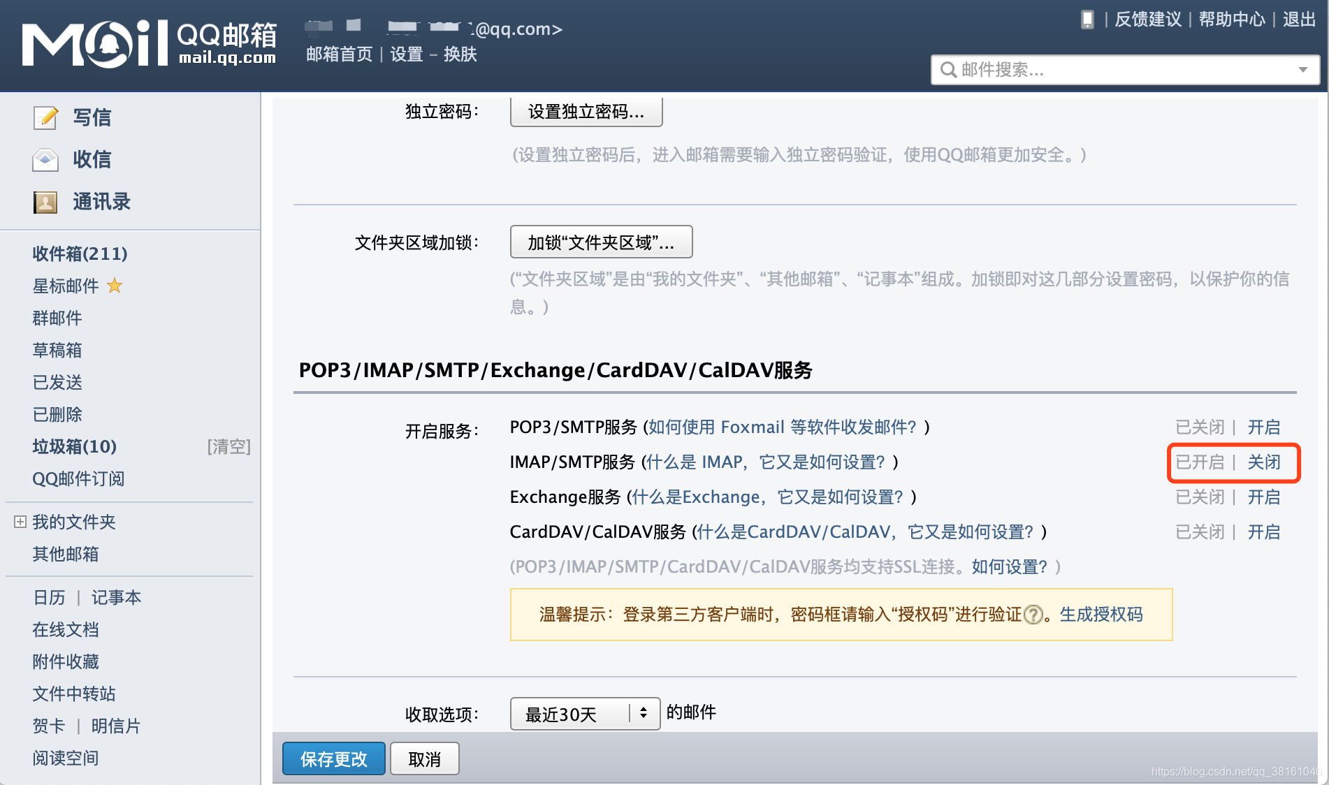The image size is (1329, 785).
Task: Open 帮助中心 help center
Action: coord(1232,20)
